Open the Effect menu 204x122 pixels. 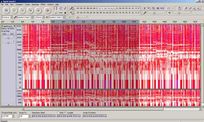43,4
